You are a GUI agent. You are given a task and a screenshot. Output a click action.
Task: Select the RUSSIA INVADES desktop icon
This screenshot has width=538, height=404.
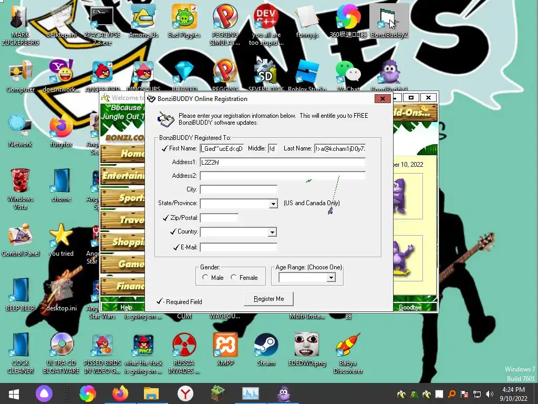(184, 353)
